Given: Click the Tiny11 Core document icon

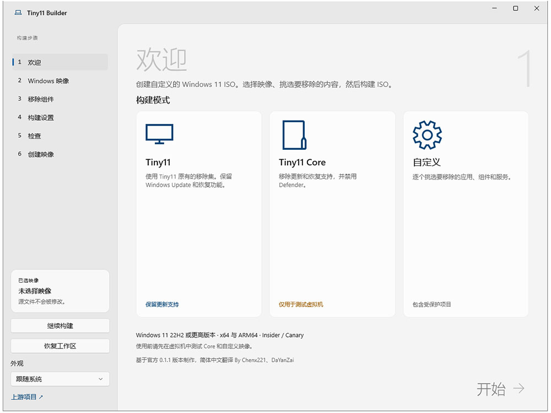Looking at the screenshot, I should pos(294,135).
